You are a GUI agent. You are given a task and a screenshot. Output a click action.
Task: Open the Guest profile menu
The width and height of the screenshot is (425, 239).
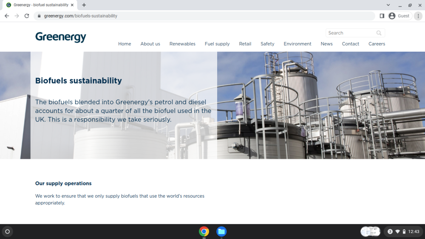coord(399,16)
